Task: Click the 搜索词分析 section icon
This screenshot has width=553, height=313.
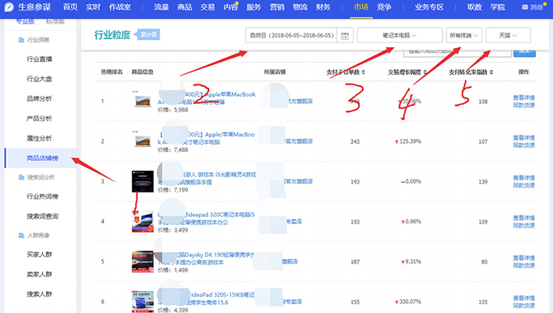Action: pyautogui.click(x=21, y=177)
